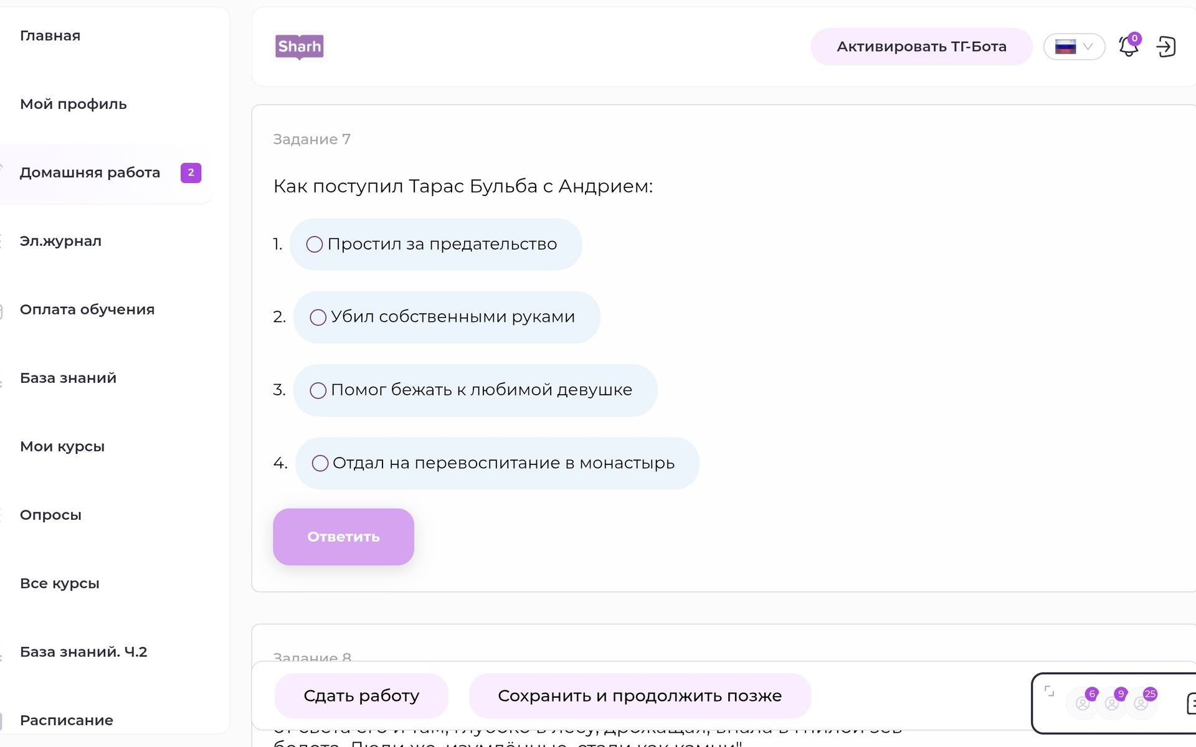The image size is (1196, 747).
Task: Pick radio Отдал на перевоспитание в монастырь
Action: click(x=320, y=463)
